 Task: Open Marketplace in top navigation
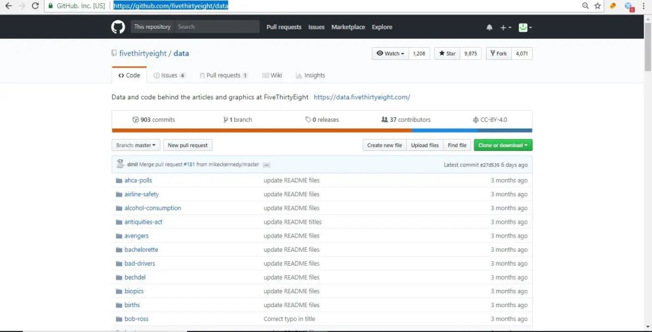point(348,27)
